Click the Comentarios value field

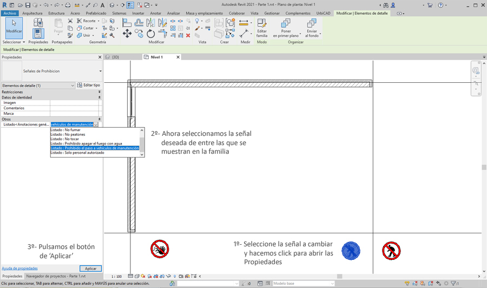pyautogui.click(x=75, y=108)
